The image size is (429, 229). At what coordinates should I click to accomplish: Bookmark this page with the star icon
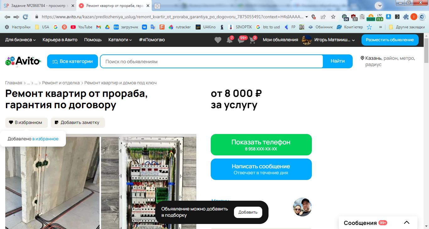(x=333, y=17)
